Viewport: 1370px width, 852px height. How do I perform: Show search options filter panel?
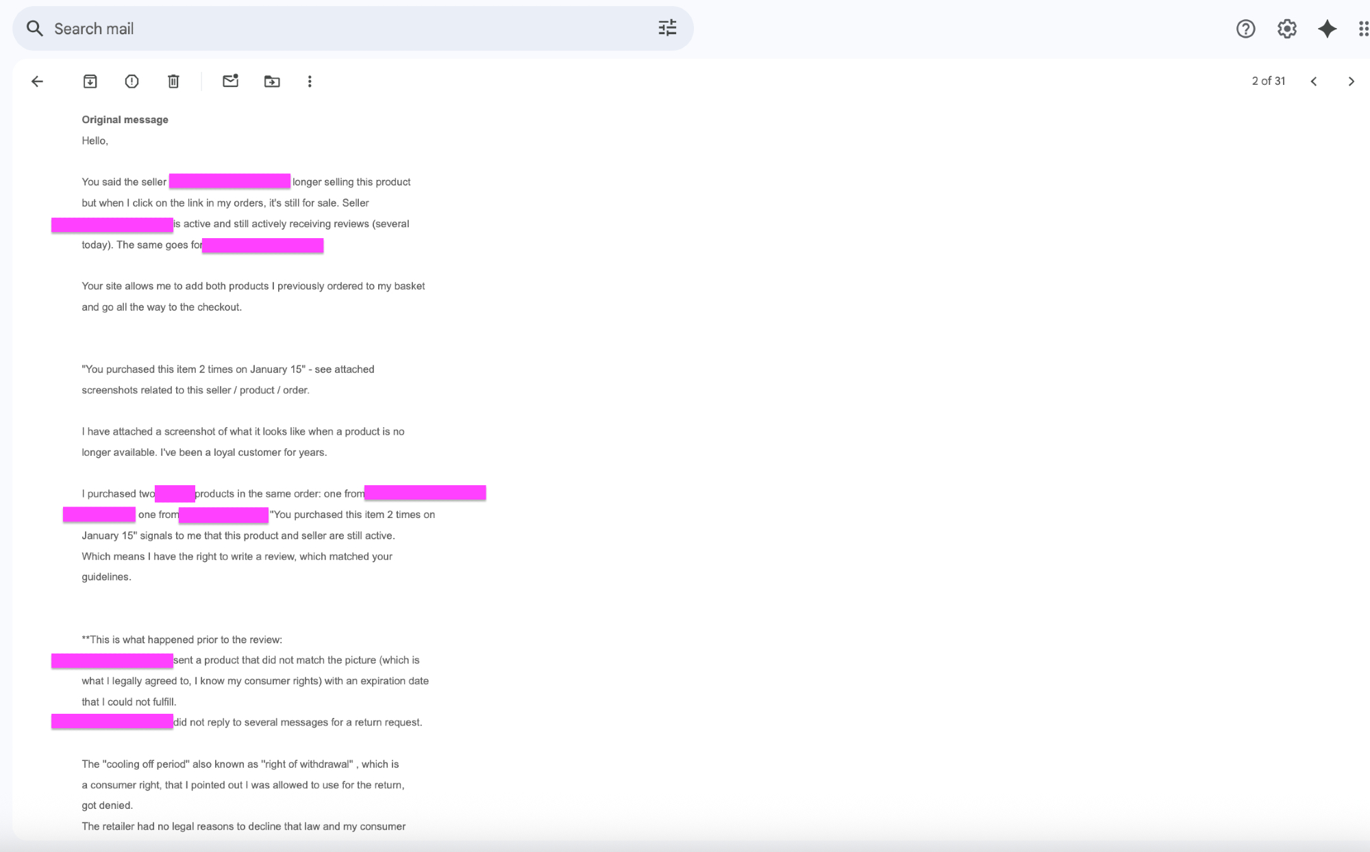(x=667, y=28)
